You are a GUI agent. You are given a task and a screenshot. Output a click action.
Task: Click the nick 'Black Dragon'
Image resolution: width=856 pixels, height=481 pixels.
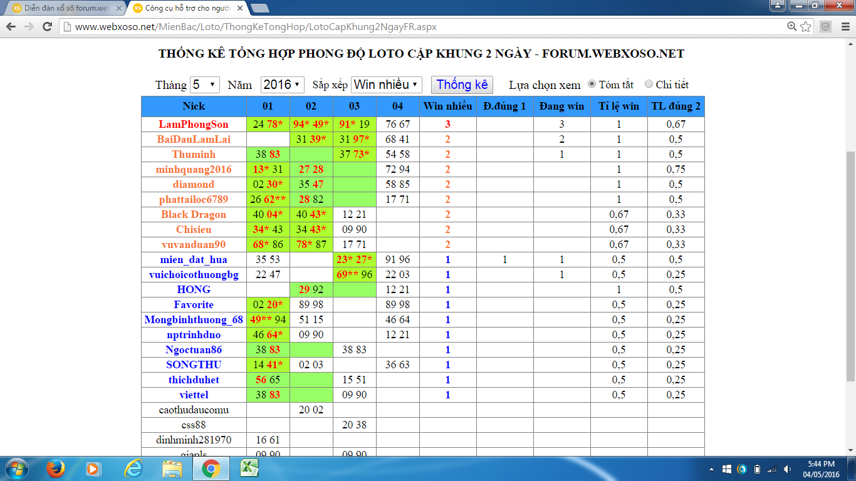pos(194,214)
